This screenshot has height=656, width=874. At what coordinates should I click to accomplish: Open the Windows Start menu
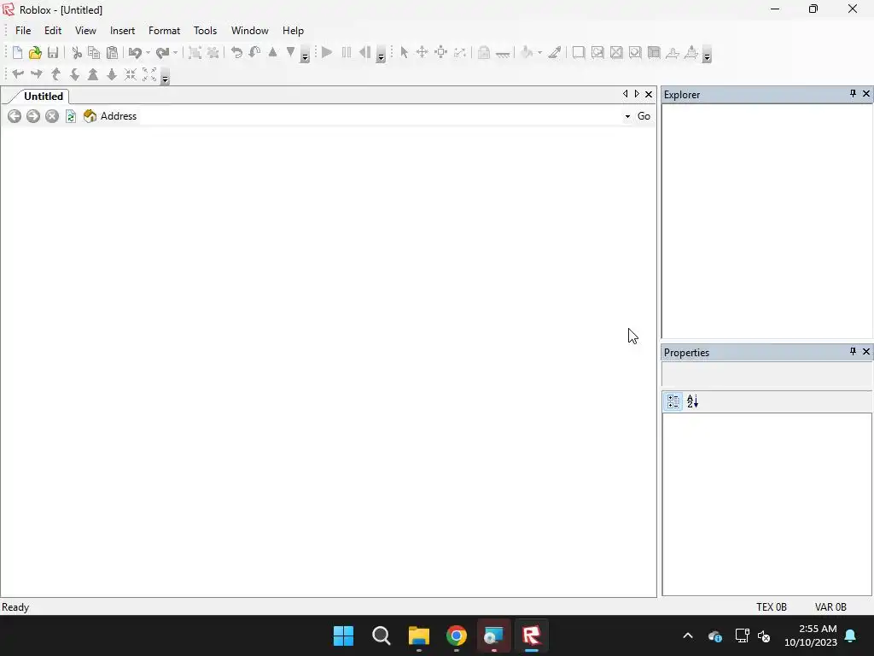343,635
